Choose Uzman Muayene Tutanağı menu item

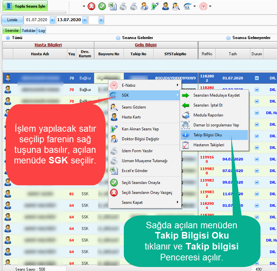tap(144, 161)
